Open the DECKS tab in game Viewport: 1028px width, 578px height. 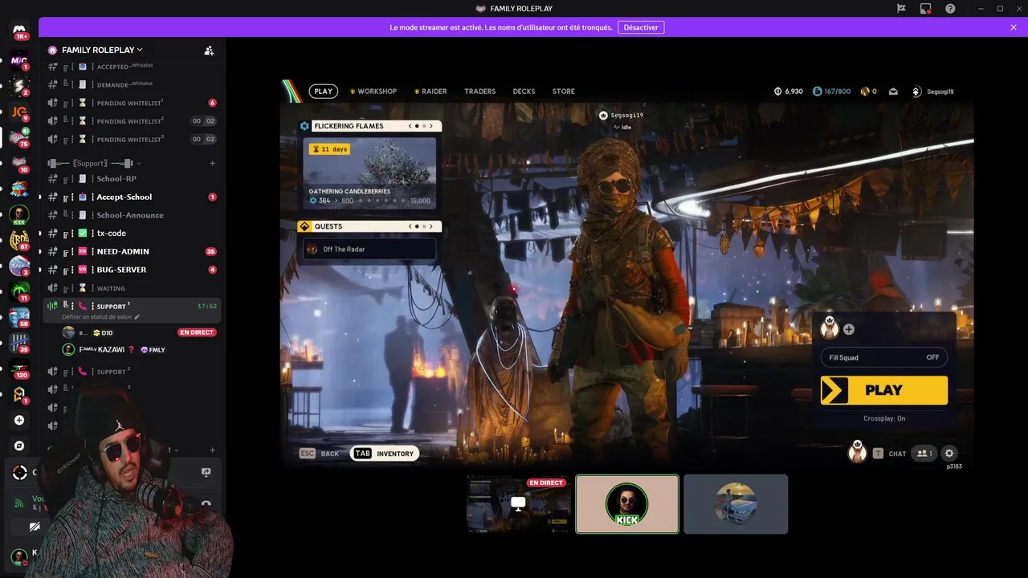524,92
